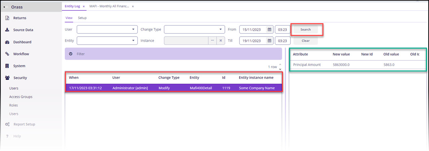Click the Source Data download icon

click(x=7, y=30)
